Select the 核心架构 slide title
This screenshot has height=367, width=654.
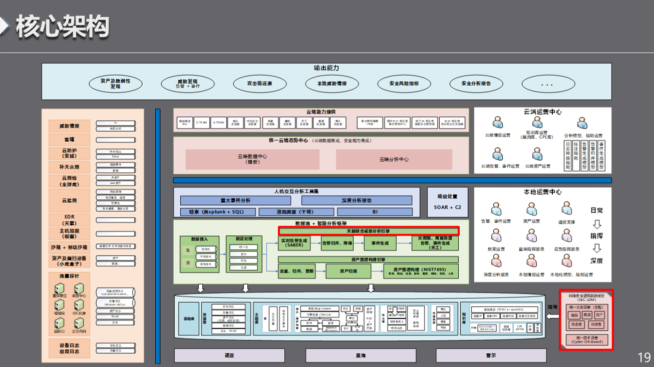[x=62, y=26]
